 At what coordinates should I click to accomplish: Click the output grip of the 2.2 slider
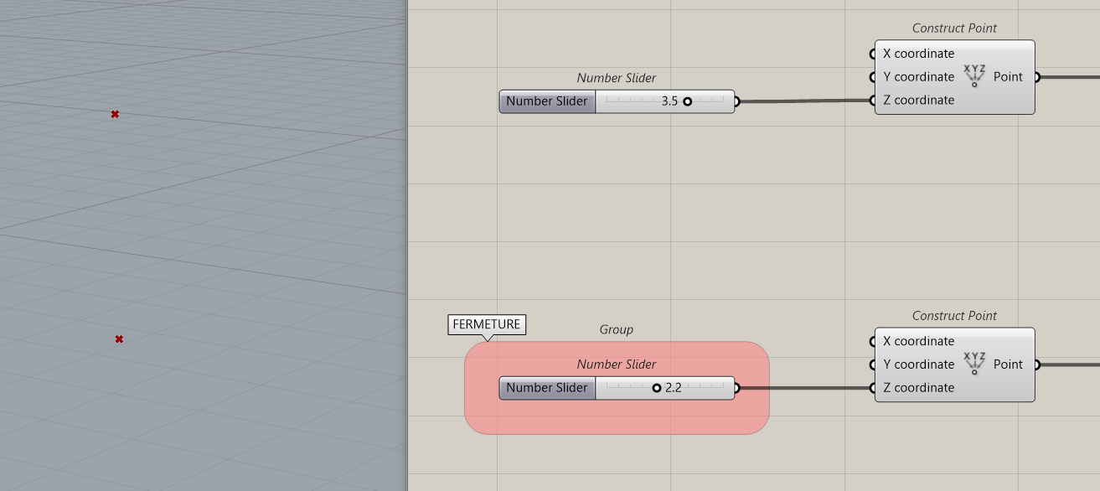click(x=736, y=388)
